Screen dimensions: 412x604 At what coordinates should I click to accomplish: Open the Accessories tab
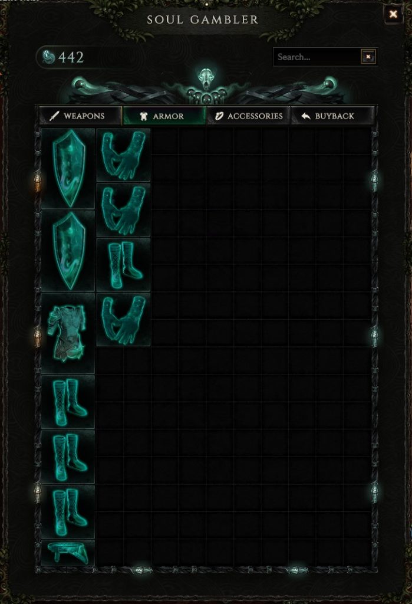[248, 116]
